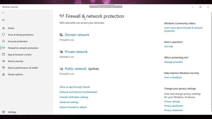Open Advanced settings link
212x119 pixels.
coord(69,102)
